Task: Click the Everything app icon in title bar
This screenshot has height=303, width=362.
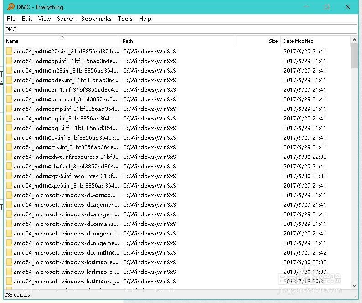Action: pos(11,7)
